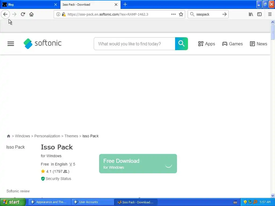275x206 pixels.
Task: Click the vertical scrollbar thumb
Action: [273, 32]
